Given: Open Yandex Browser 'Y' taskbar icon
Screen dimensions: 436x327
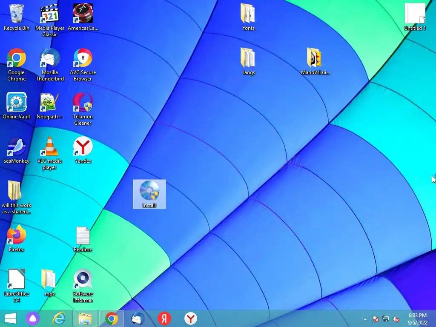Looking at the screenshot, I should coord(191,318).
